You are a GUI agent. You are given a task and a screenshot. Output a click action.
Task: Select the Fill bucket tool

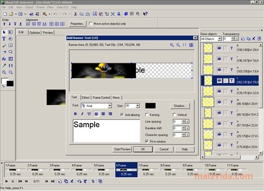click(x=4, y=59)
